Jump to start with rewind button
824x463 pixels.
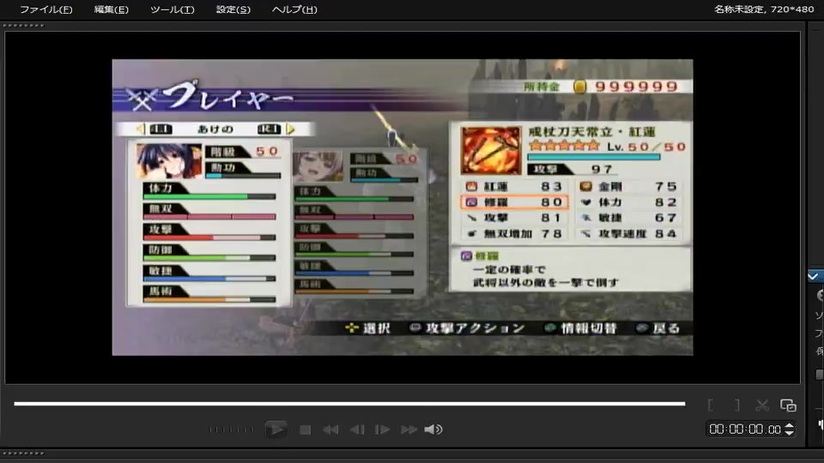coord(330,430)
